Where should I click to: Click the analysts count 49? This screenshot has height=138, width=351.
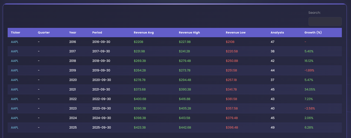[x=273, y=127]
